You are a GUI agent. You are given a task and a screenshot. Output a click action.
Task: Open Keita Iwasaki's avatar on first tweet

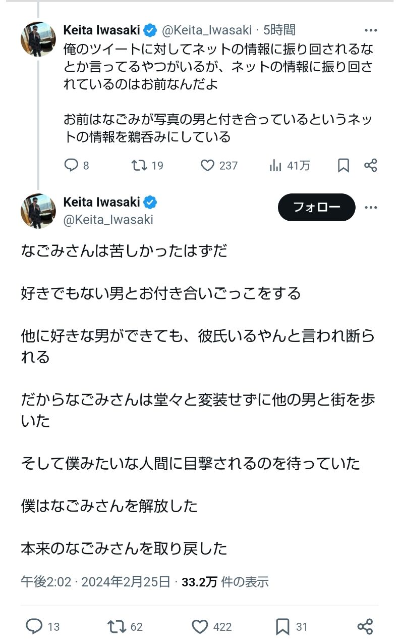pos(38,39)
